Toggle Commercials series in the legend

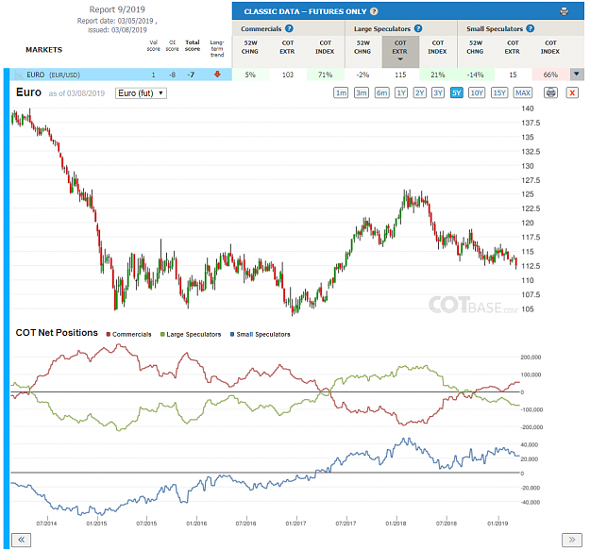(128, 334)
